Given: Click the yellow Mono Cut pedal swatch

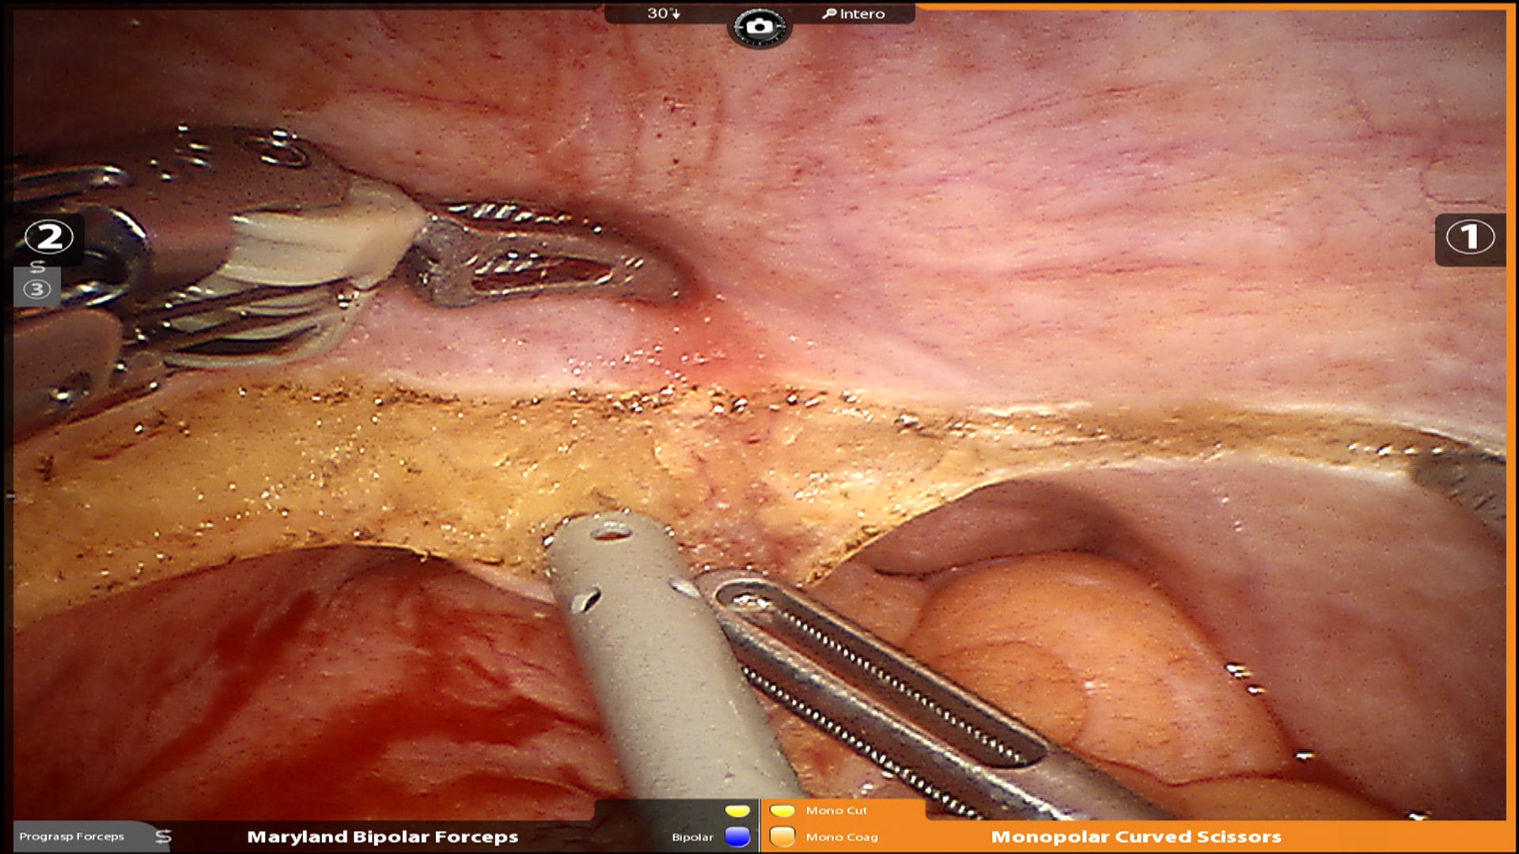Looking at the screenshot, I should (x=782, y=811).
